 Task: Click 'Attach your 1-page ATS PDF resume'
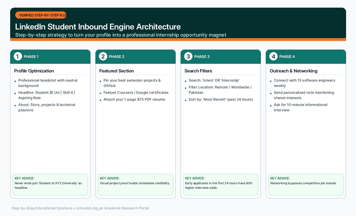[134, 99]
